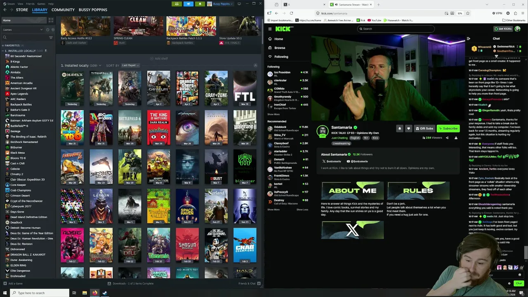Click Add a Game in Steam
Screen dimensions: 528x297
[13, 283]
